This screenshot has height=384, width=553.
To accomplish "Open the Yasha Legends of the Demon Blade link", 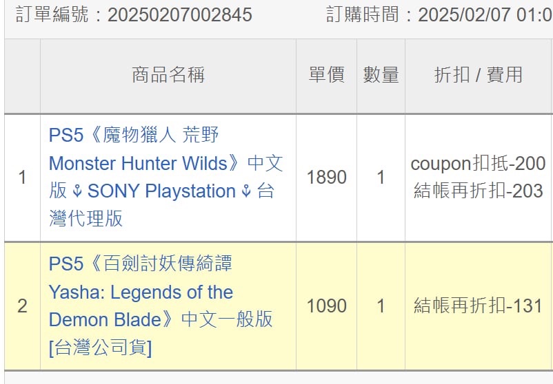I will [161, 306].
